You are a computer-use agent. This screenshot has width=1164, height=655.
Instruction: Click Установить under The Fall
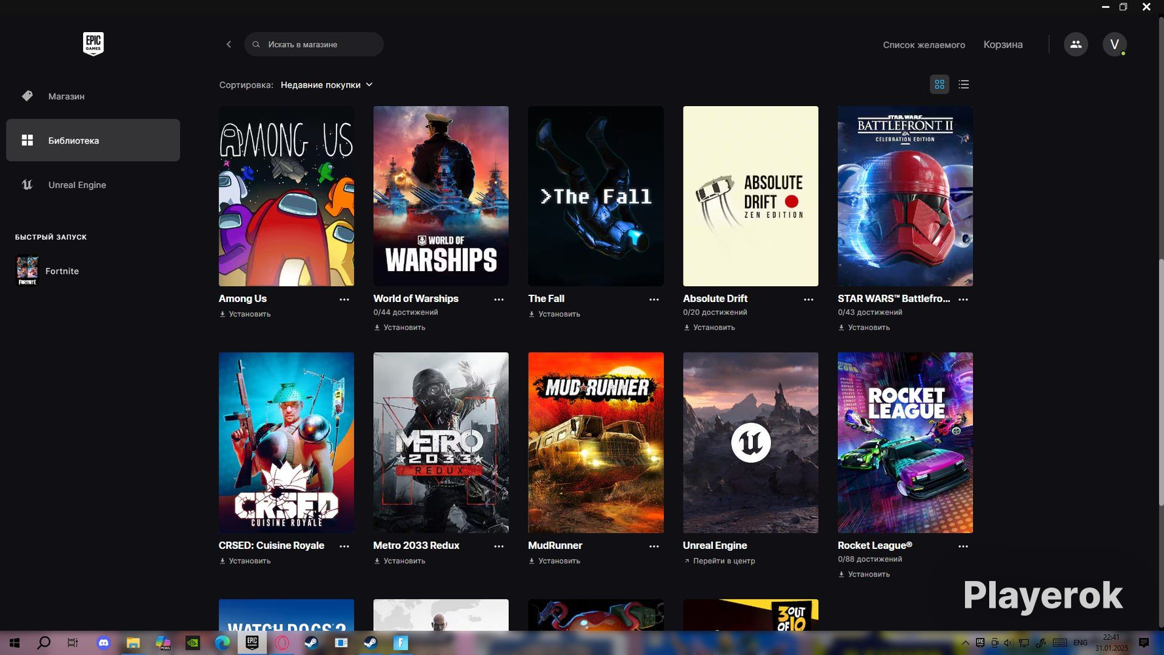pos(555,314)
